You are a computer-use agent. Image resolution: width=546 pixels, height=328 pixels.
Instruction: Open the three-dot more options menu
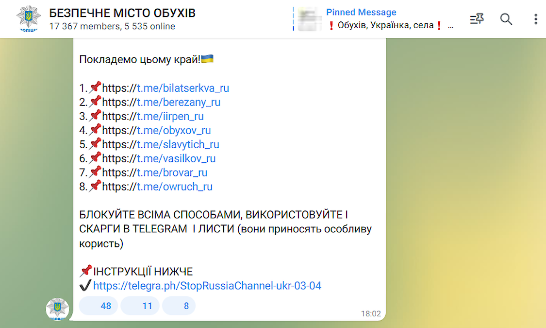click(x=535, y=19)
